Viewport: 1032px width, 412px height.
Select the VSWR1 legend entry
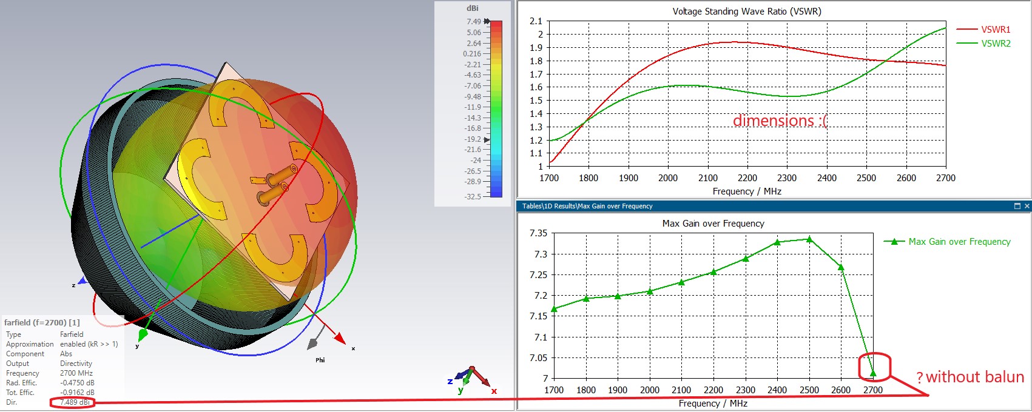pyautogui.click(x=995, y=29)
